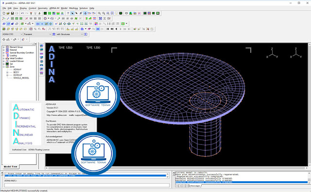Click the Element Group tree icon
Screen dimensions: 311x192
click(x=7, y=47)
